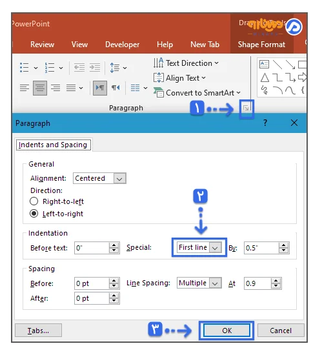Click the decrease list level icon
322x357 pixels.
point(79,68)
